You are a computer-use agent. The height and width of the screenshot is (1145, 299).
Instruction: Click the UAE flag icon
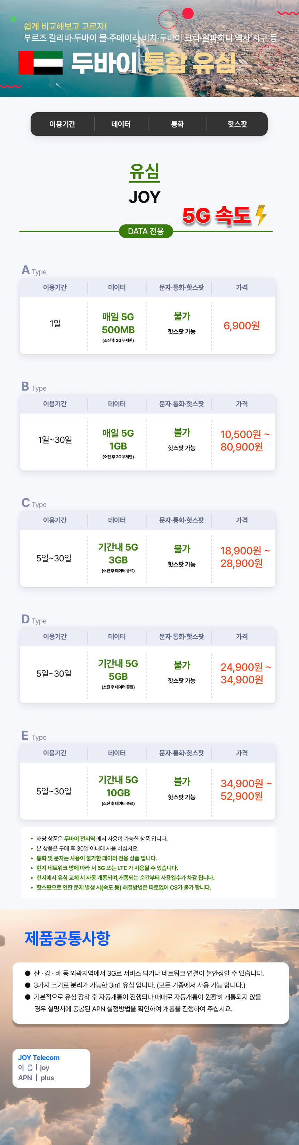click(x=40, y=63)
